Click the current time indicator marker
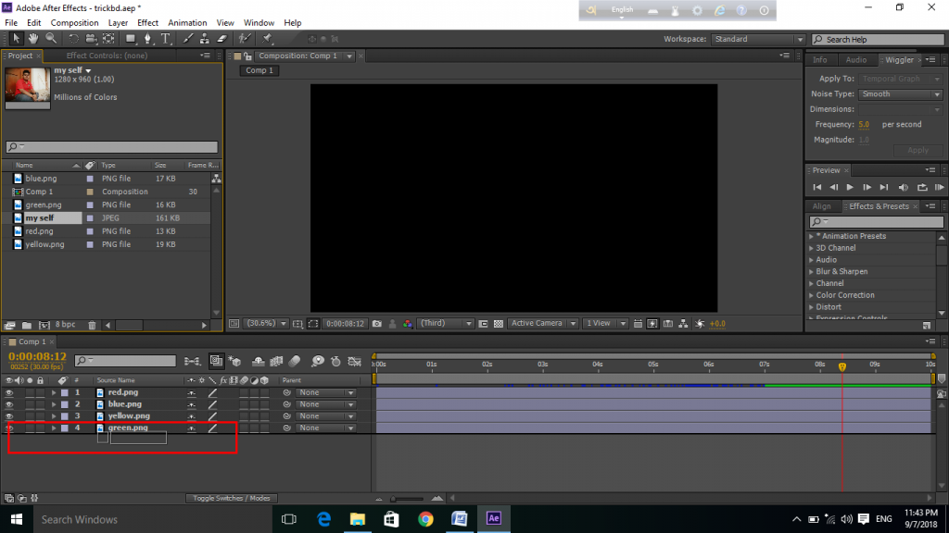Image resolution: width=949 pixels, height=533 pixels. coord(841,366)
